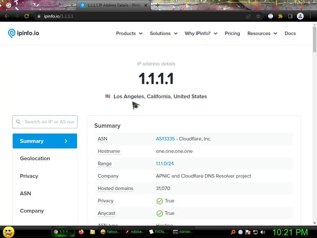
Task: Click the Privacy label in the summary table
Action: tap(106, 201)
